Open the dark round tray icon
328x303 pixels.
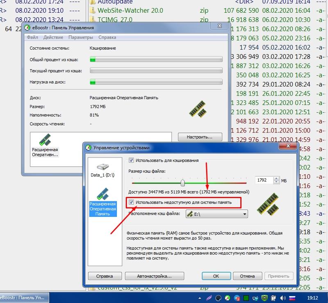point(218,298)
